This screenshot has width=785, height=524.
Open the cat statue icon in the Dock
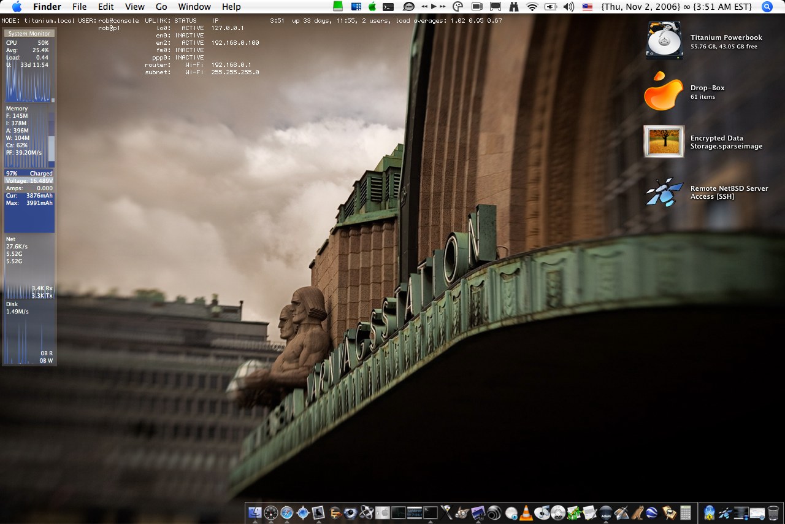[637, 513]
